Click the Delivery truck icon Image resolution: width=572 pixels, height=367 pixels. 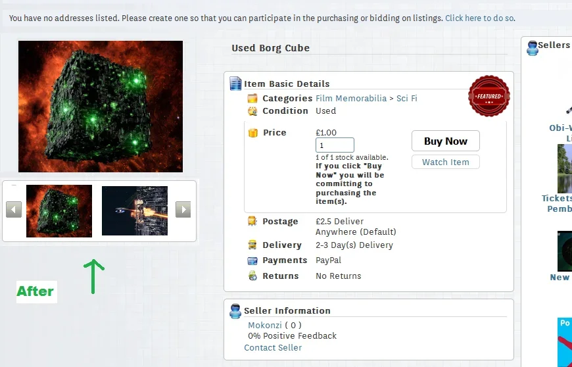pos(252,245)
